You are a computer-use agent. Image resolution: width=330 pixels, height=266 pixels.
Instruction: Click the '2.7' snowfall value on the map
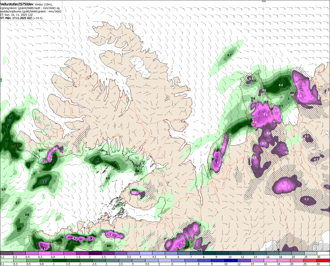91,239
